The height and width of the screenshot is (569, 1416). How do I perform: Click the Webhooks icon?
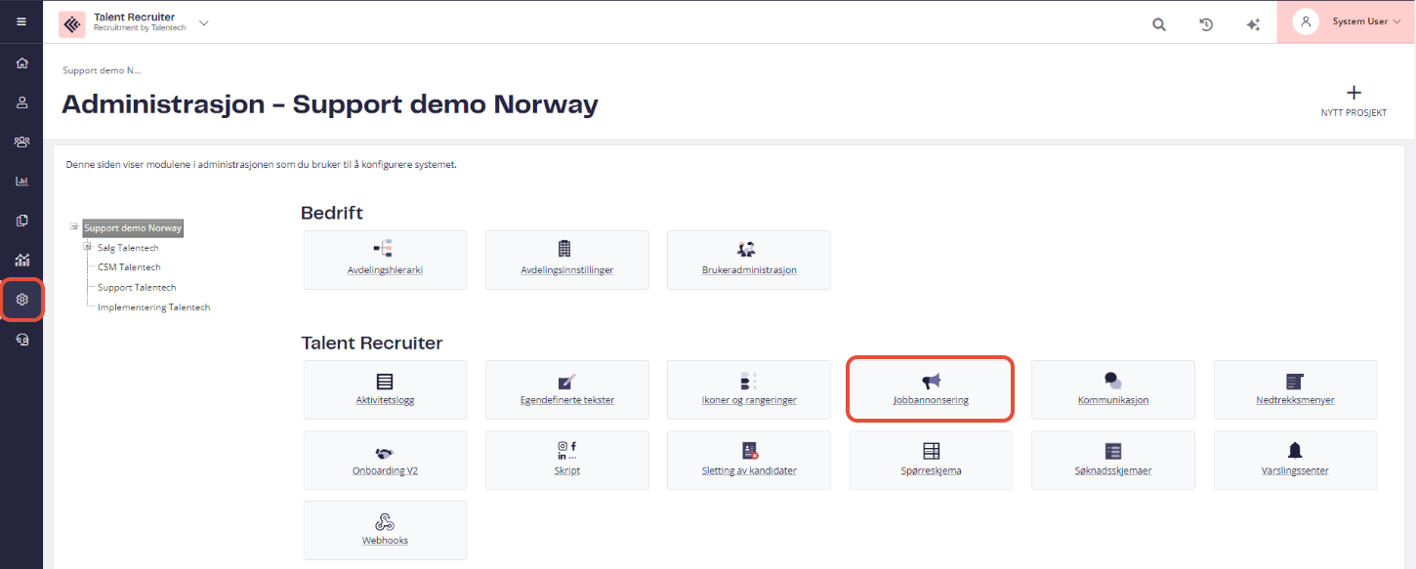pos(385,521)
